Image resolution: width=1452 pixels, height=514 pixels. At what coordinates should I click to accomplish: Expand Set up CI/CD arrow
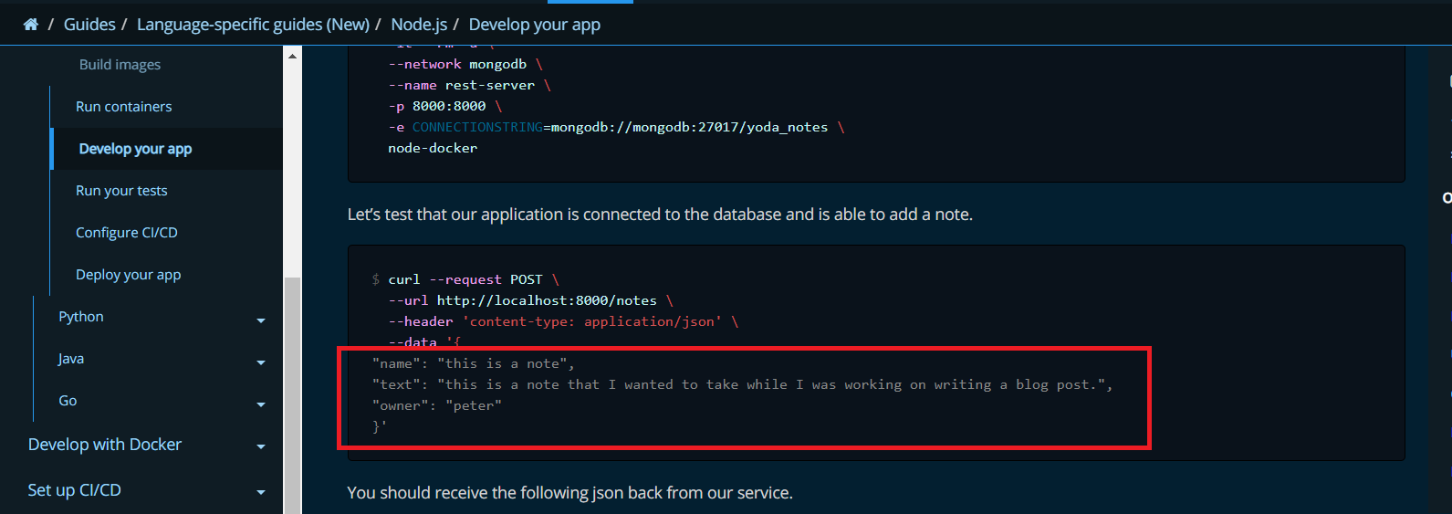(261, 492)
